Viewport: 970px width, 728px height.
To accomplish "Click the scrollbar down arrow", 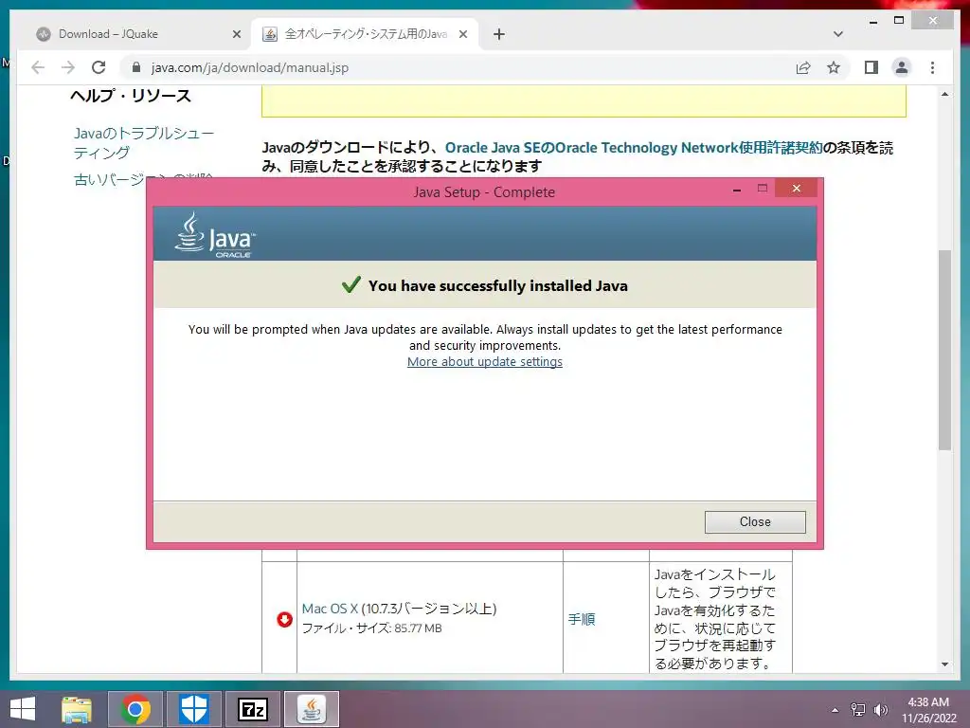I will [x=944, y=664].
